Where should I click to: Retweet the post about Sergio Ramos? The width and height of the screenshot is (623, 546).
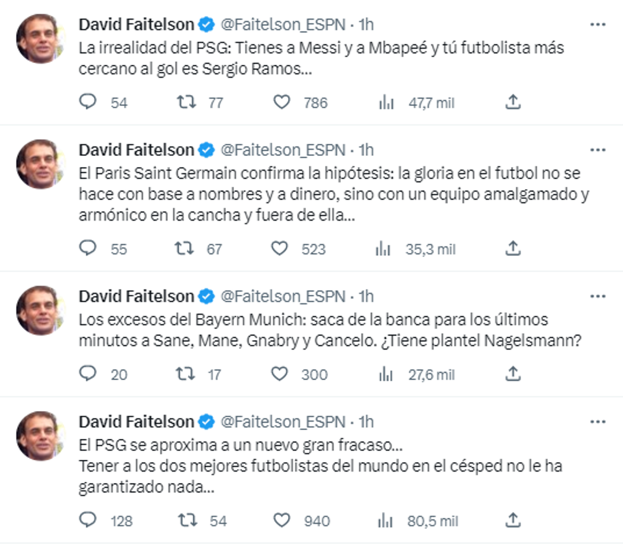click(x=189, y=102)
